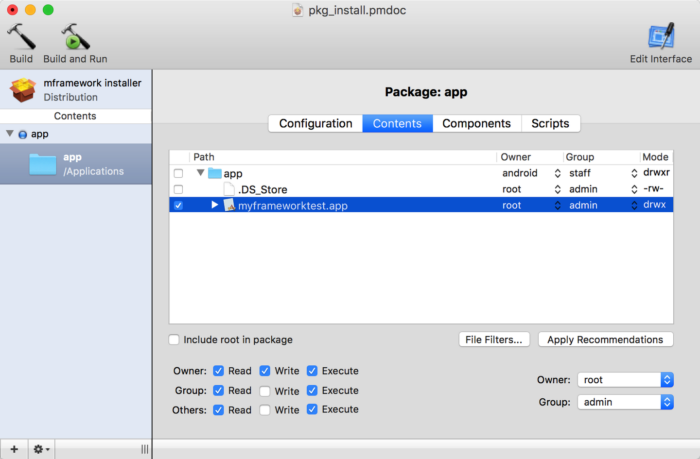
Task: Click the add (+) button in sidebar footer
Action: coord(14,449)
